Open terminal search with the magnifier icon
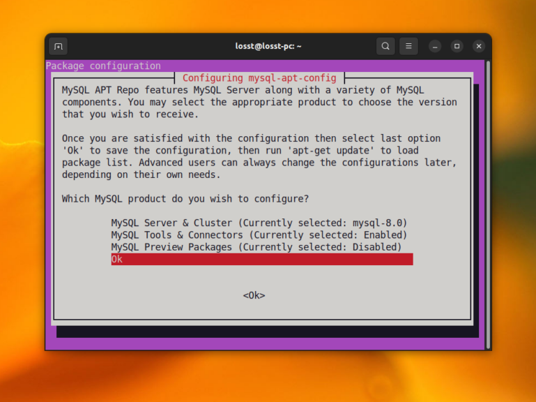This screenshot has height=402, width=536. [x=385, y=46]
